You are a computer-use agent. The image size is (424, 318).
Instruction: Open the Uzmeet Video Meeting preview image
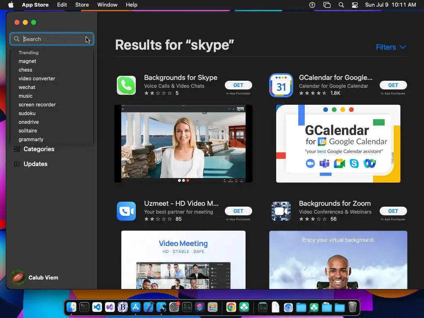[183, 260]
